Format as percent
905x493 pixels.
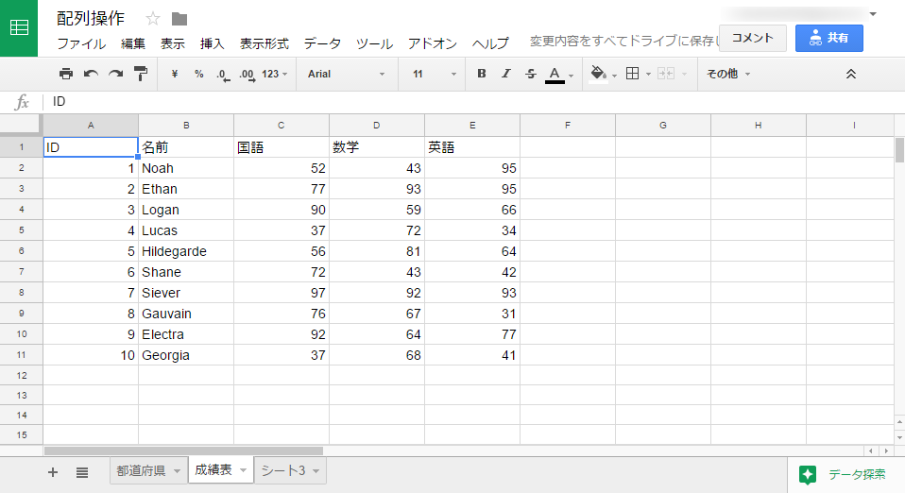pyautogui.click(x=199, y=74)
